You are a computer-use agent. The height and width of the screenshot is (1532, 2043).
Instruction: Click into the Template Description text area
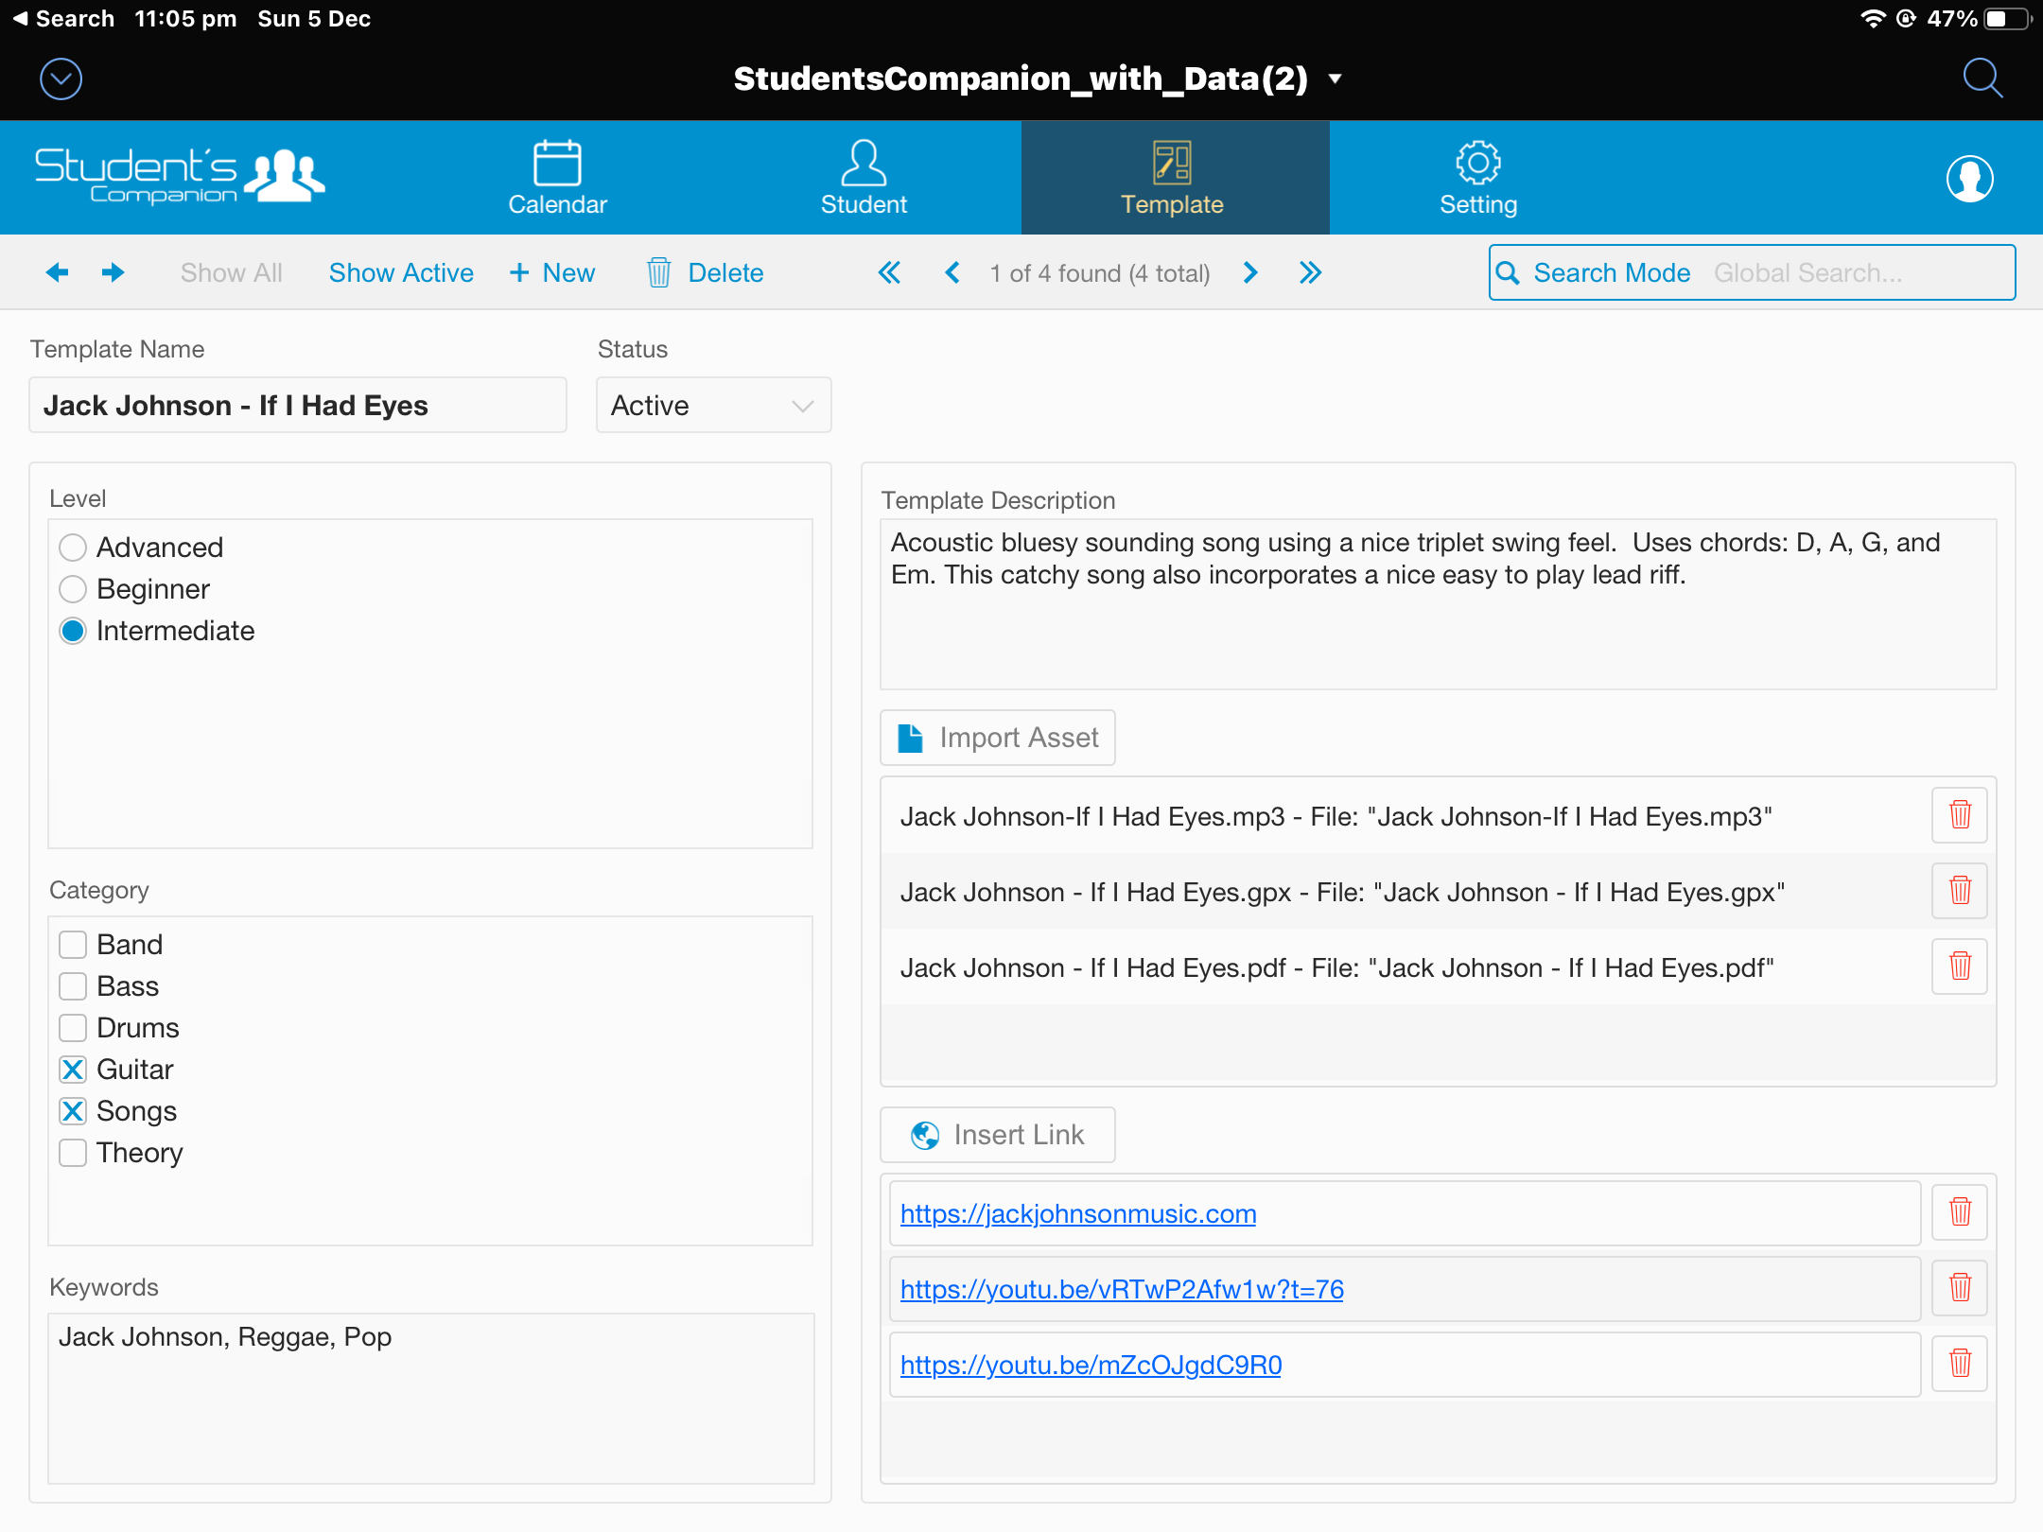click(1438, 604)
